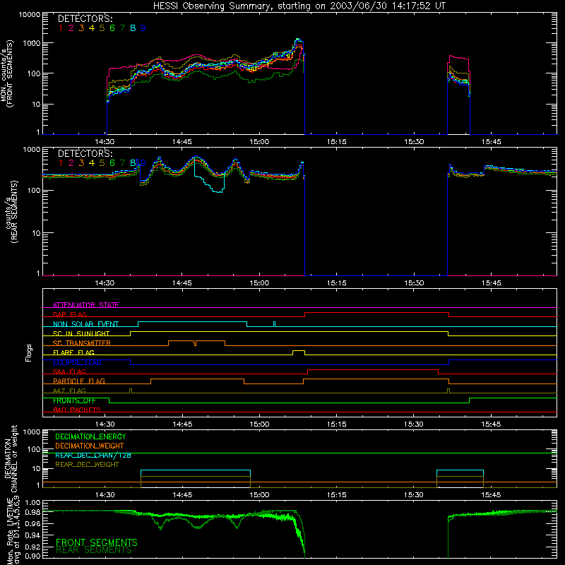
Task: Select the SC_TRANSMITTER flag label
Action: click(82, 343)
